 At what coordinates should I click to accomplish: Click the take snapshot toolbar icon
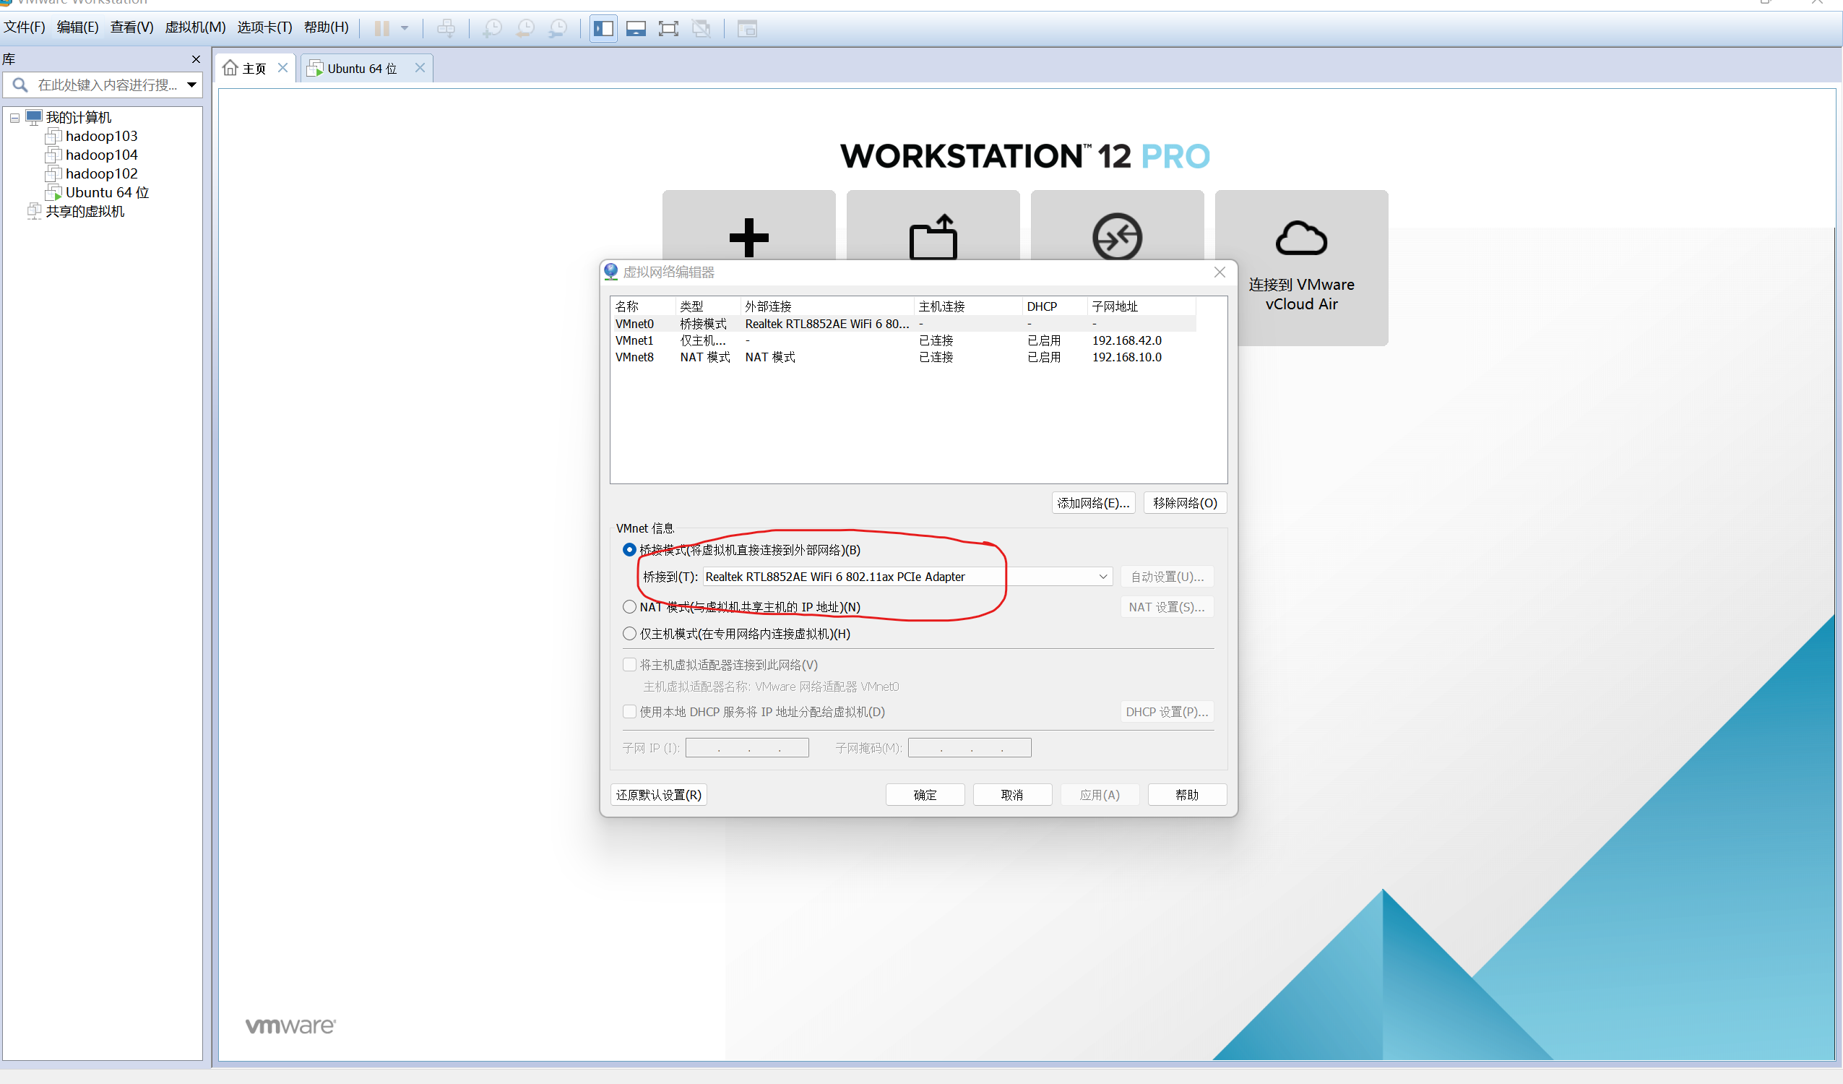(x=492, y=28)
